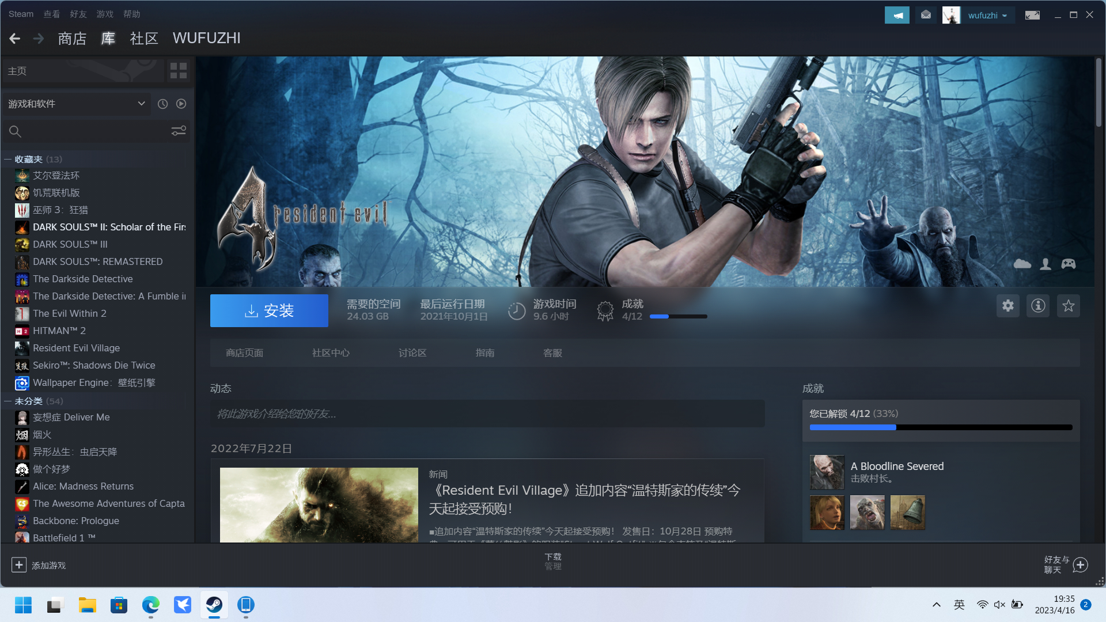Click the add game plus icon
The width and height of the screenshot is (1106, 622).
pyautogui.click(x=19, y=565)
